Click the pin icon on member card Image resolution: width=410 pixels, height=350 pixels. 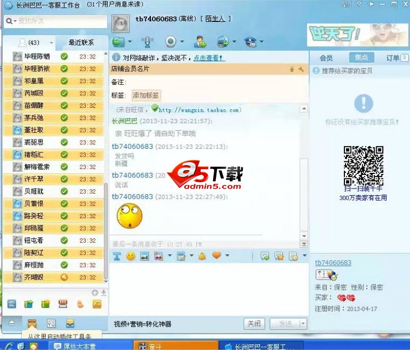(x=292, y=69)
